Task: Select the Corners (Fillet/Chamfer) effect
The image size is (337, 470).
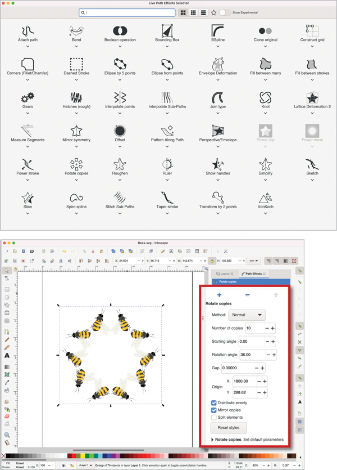Action: tap(28, 67)
